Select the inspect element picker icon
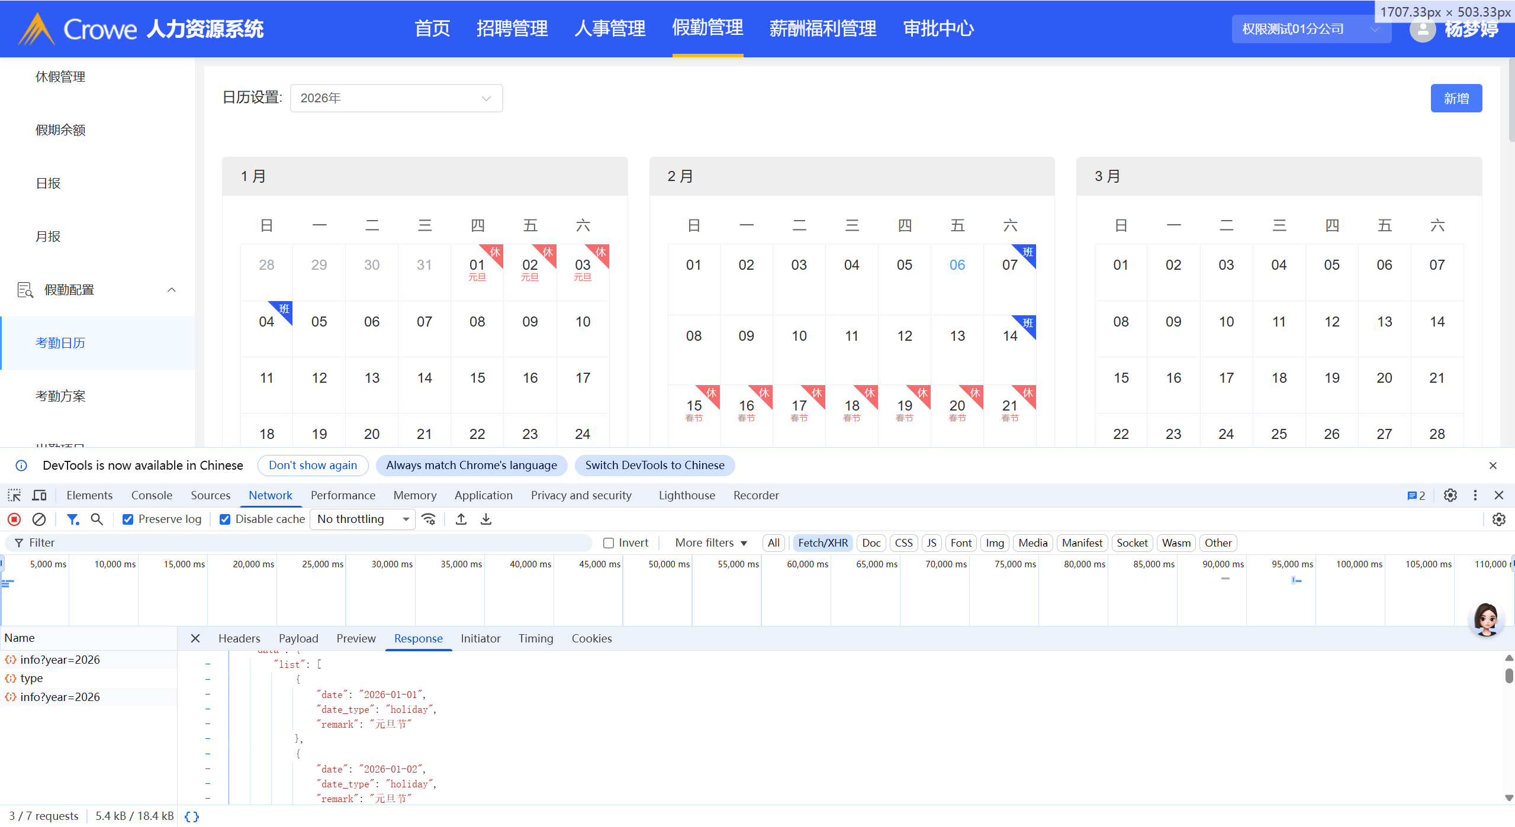Viewport: 1515px width, 827px height. [x=14, y=495]
